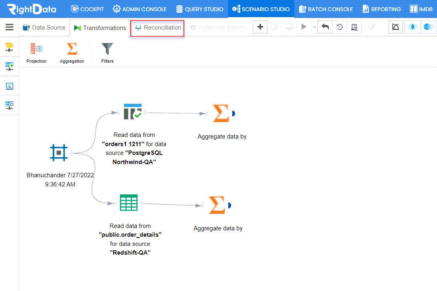This screenshot has height=291, width=437.
Task: Click the "Redshift-QA" label text
Action: (130, 253)
